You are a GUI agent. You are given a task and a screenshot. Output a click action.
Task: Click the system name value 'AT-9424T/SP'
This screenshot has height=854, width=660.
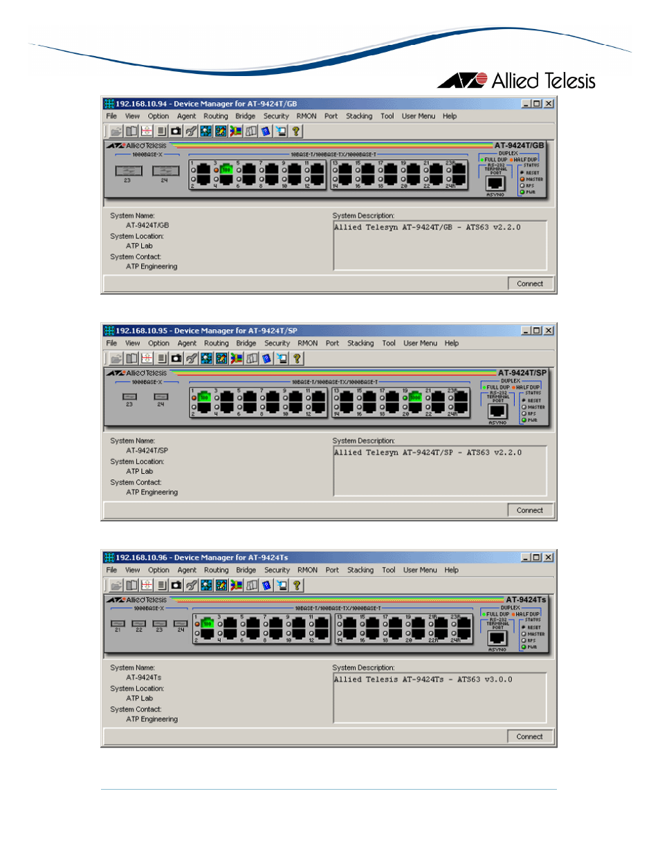pyautogui.click(x=147, y=451)
